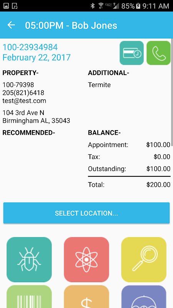
Task: Open the orange dollar sign tile
Action: coord(86,296)
